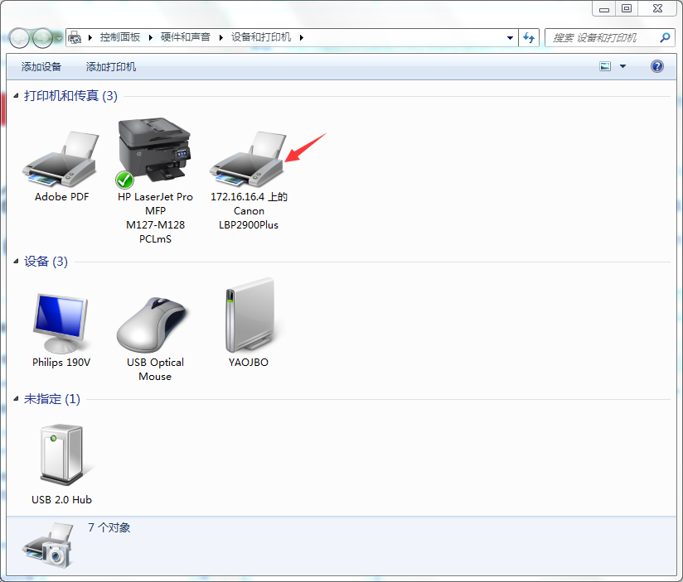This screenshot has height=582, width=683.
Task: Click the devices icon in address bar
Action: click(75, 37)
